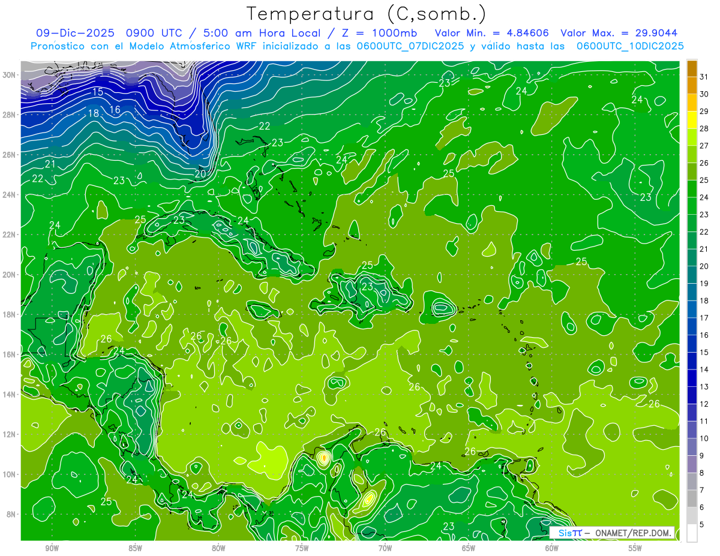Click the "60W" longitude axis label
720x556 pixels.
[x=552, y=548]
